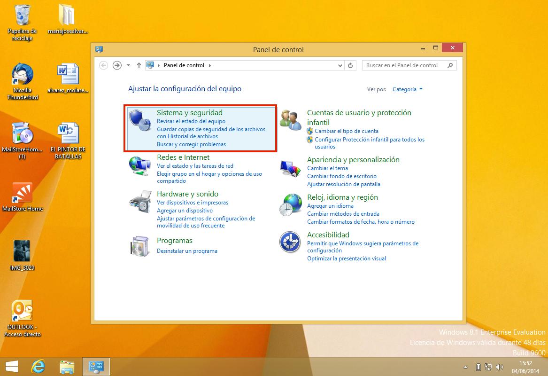Expand the Categoría view dropdown
The width and height of the screenshot is (548, 376).
408,89
